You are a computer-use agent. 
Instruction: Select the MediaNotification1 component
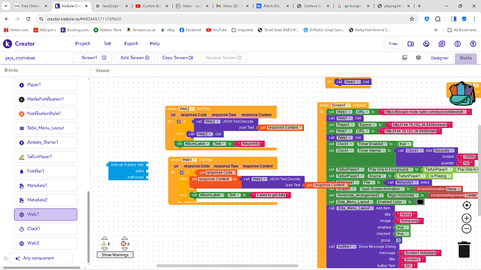pyautogui.click(x=45, y=100)
